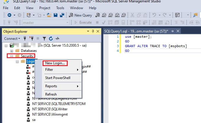This screenshot has width=201, height=123.
Task: Click the Refresh icon in Object Explorer
Action: point(51,38)
